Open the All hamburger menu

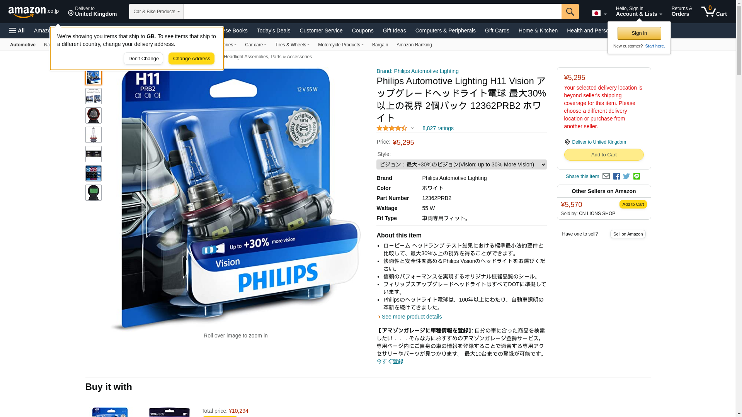coord(17,31)
